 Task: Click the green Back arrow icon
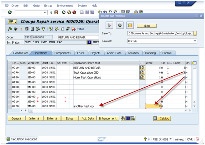pyautogui.click(x=64, y=12)
